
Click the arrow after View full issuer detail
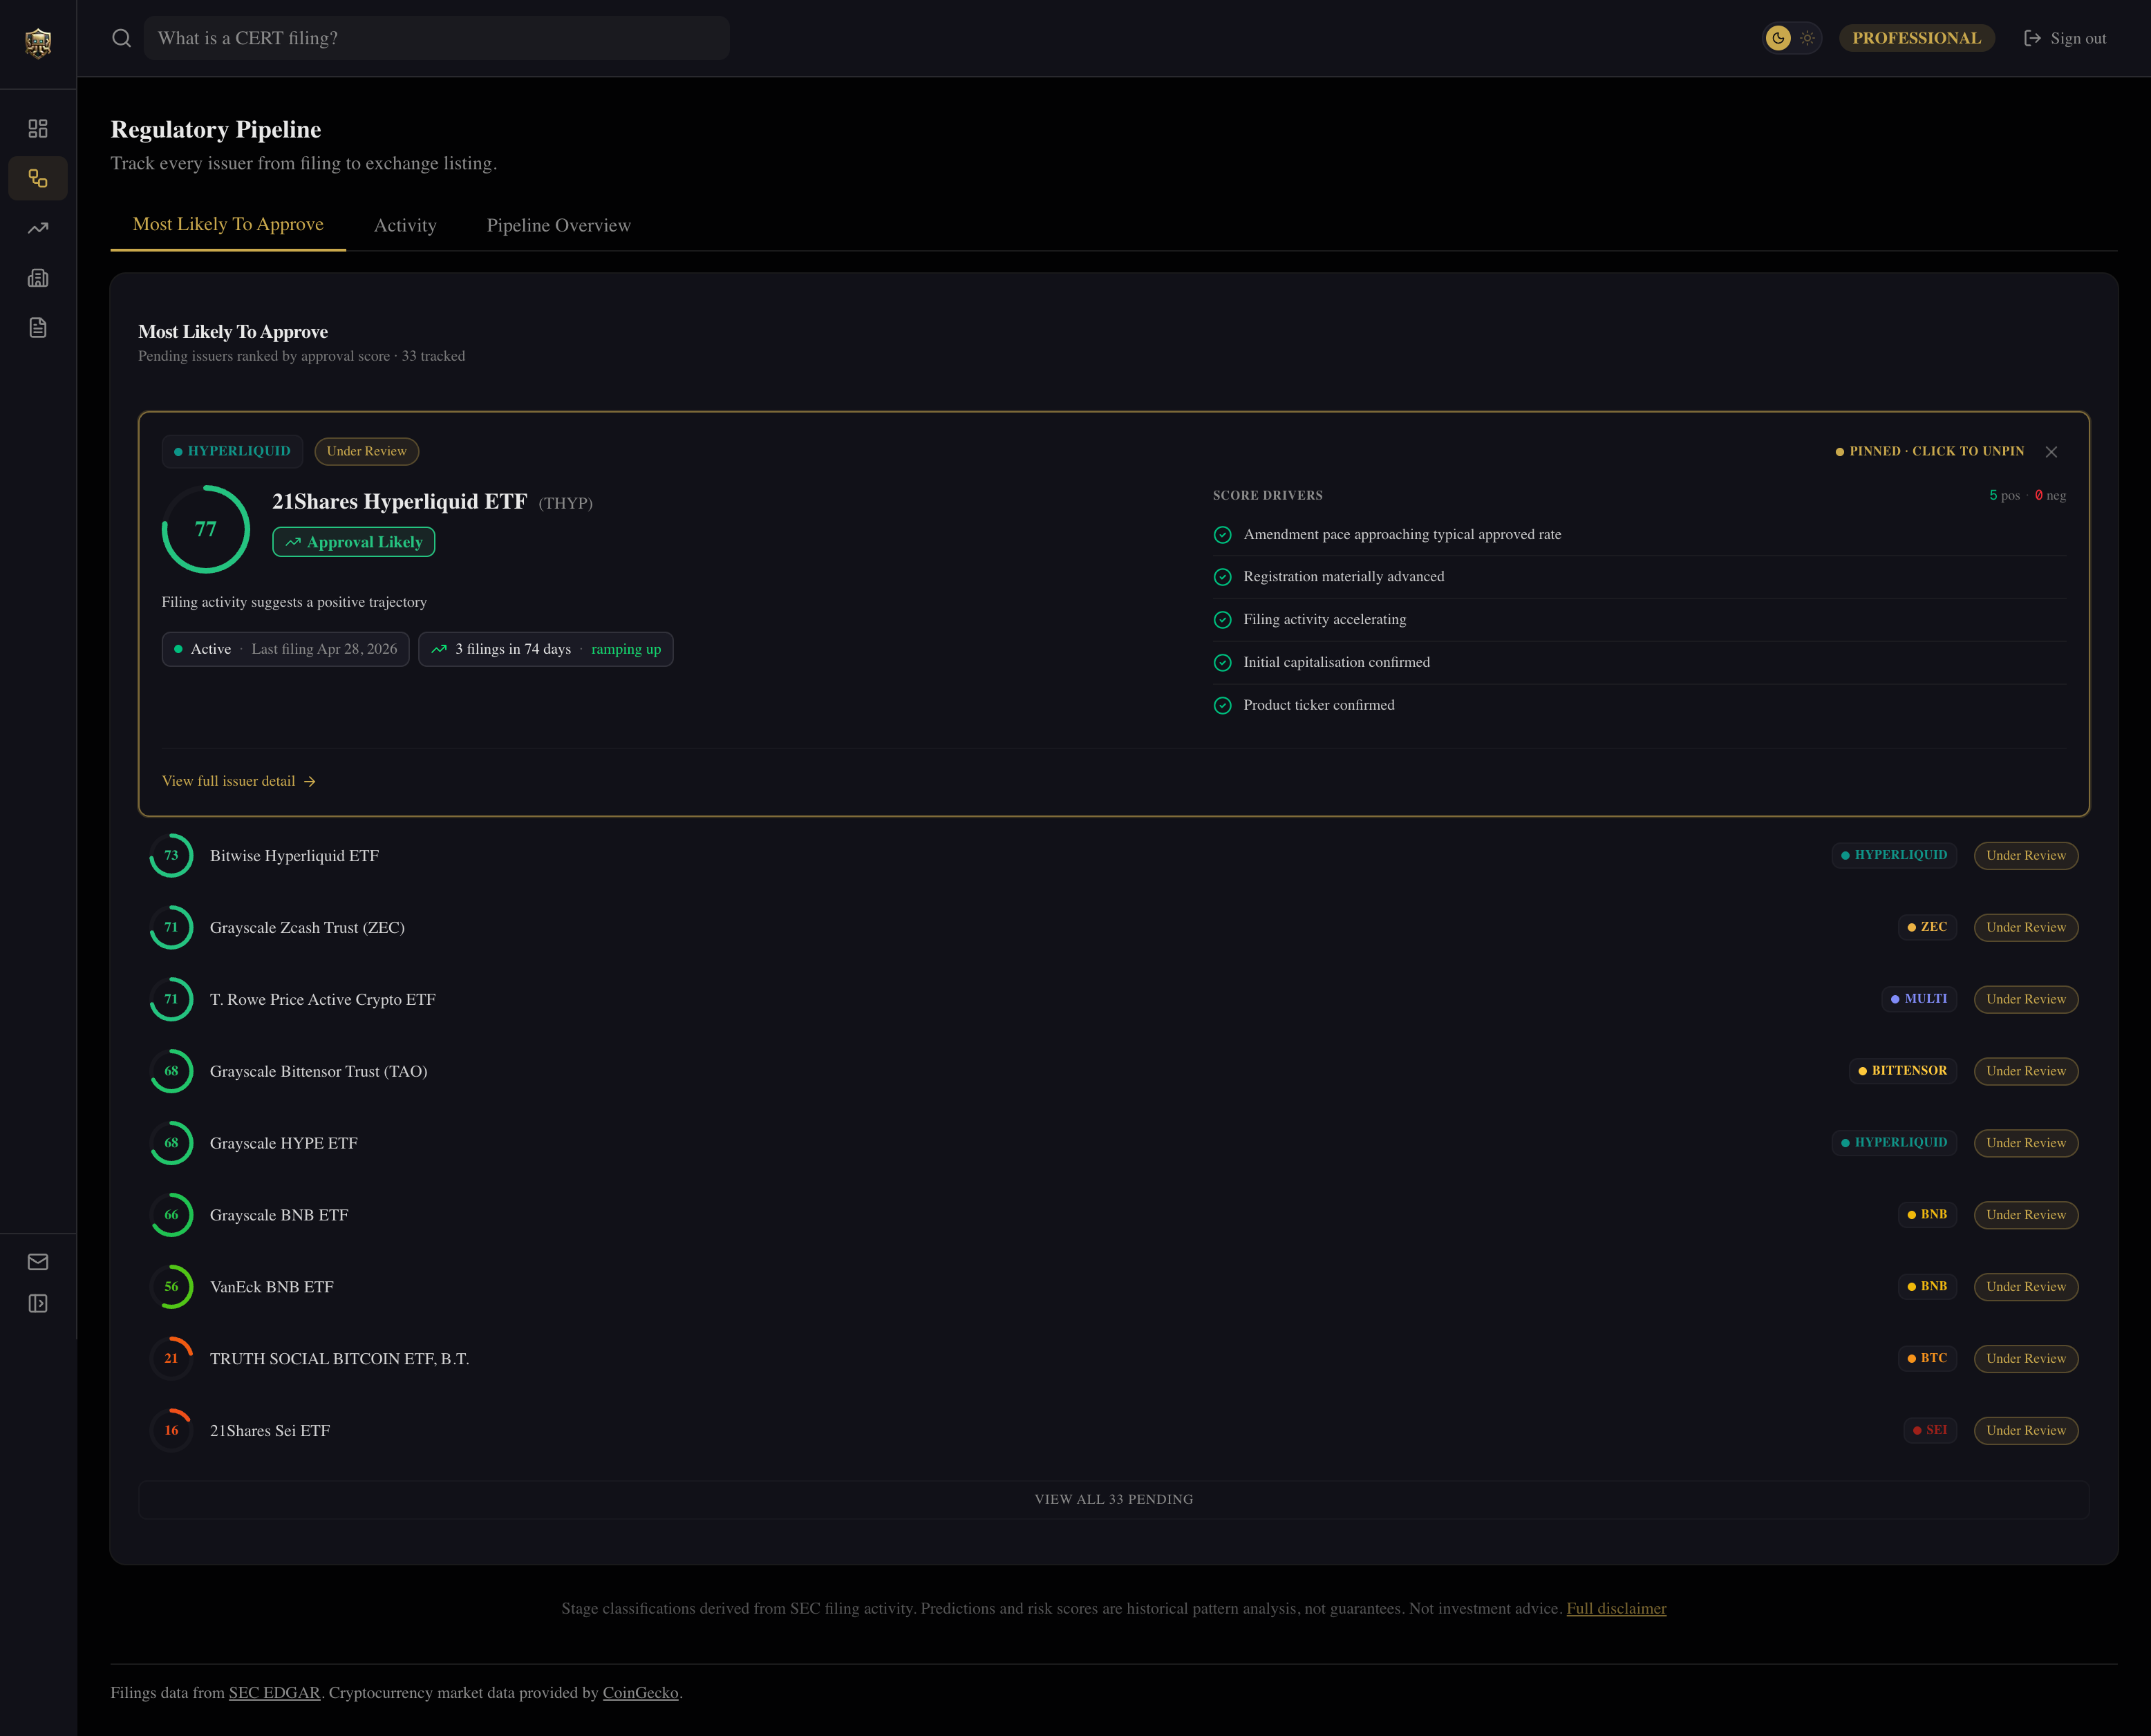(310, 782)
